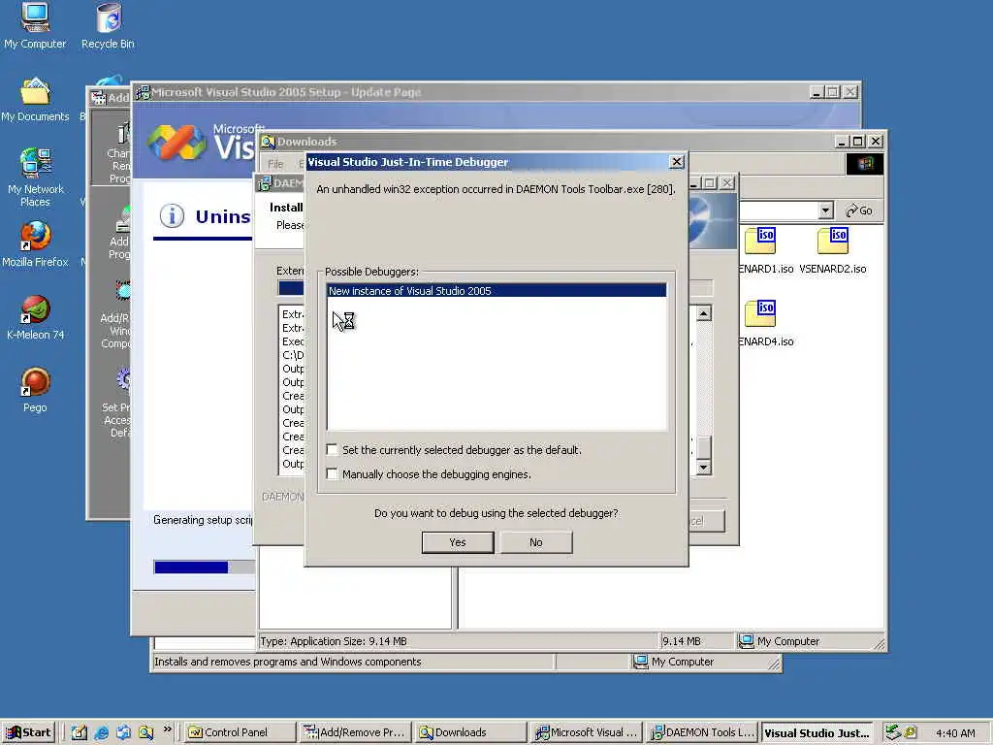This screenshot has width=993, height=745.
Task: Switch to Add/Remove Programs taskbar button
Action: tap(354, 732)
